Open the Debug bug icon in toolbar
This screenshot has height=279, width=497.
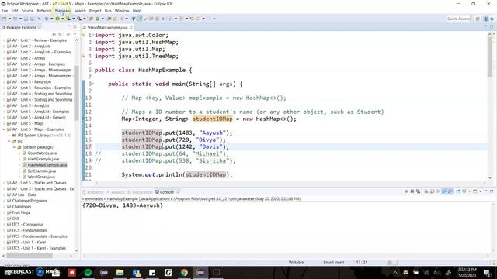tap(47, 19)
